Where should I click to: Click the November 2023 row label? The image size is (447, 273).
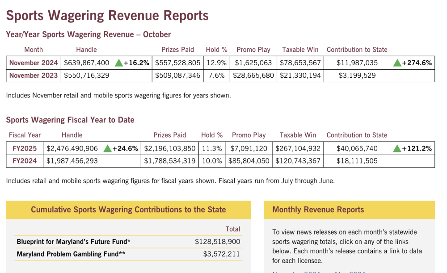coord(34,76)
